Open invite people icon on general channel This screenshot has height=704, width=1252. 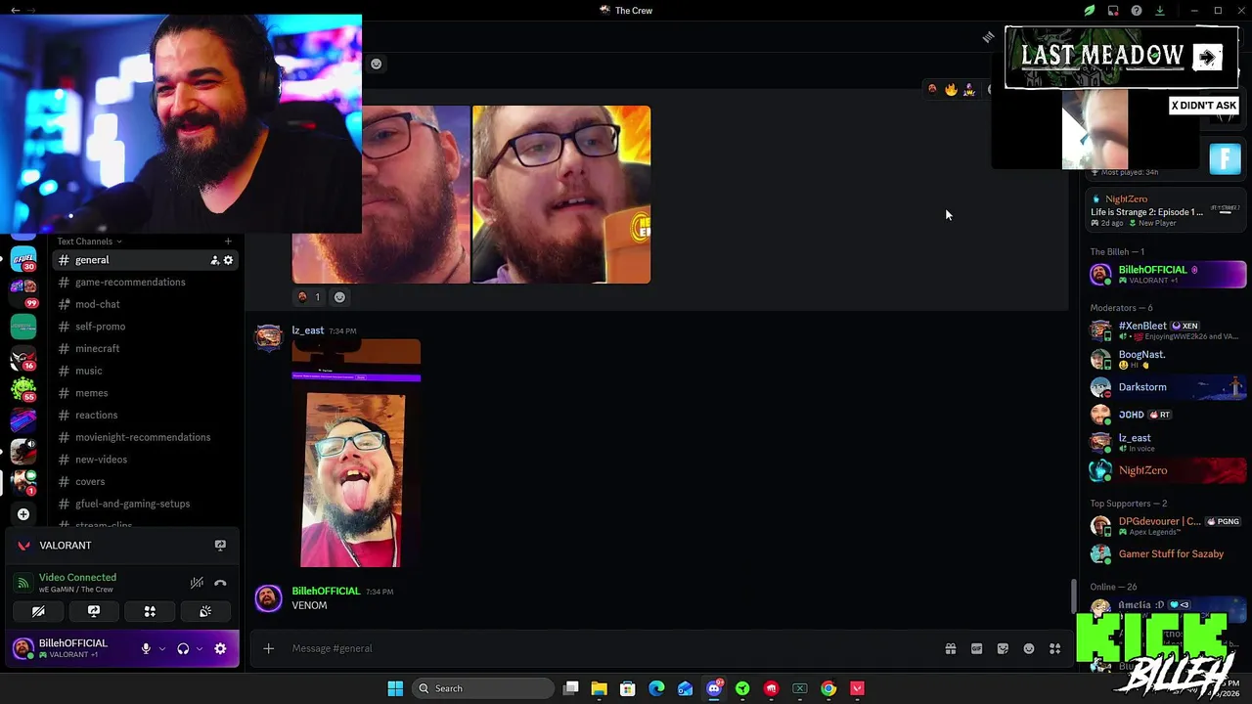214,260
